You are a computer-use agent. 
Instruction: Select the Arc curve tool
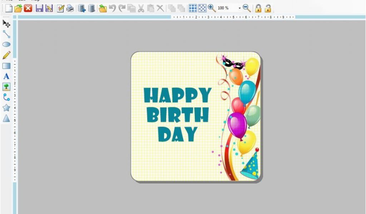(6, 97)
